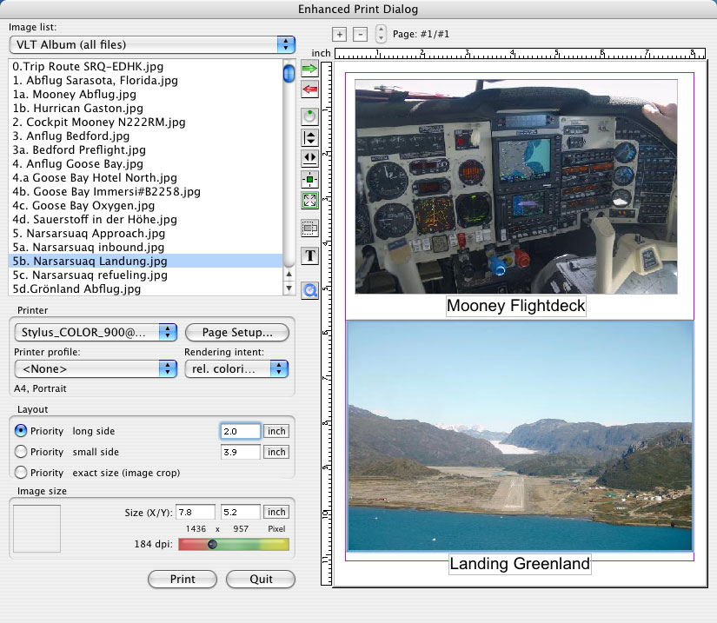Select the text caption T tool

309,255
